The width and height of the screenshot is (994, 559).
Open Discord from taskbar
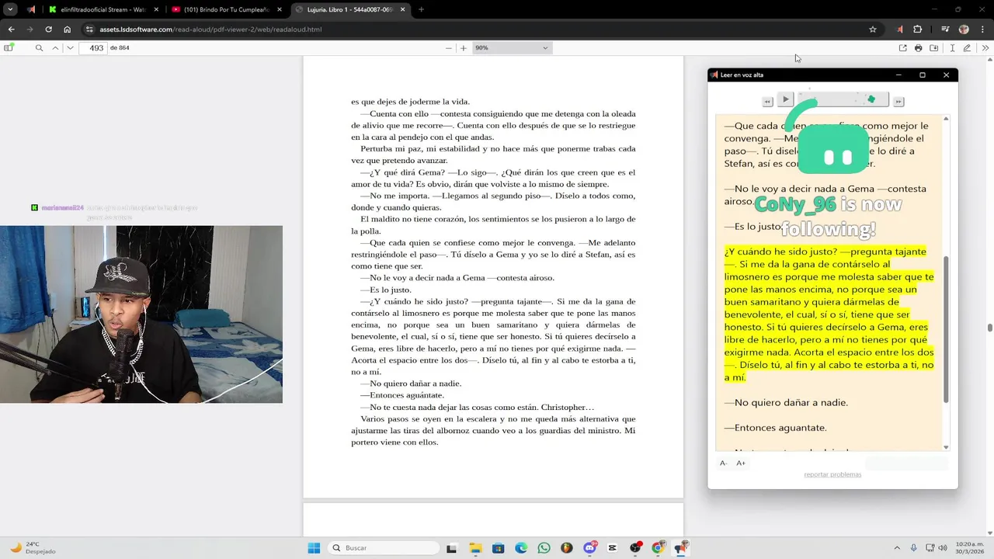(x=590, y=548)
